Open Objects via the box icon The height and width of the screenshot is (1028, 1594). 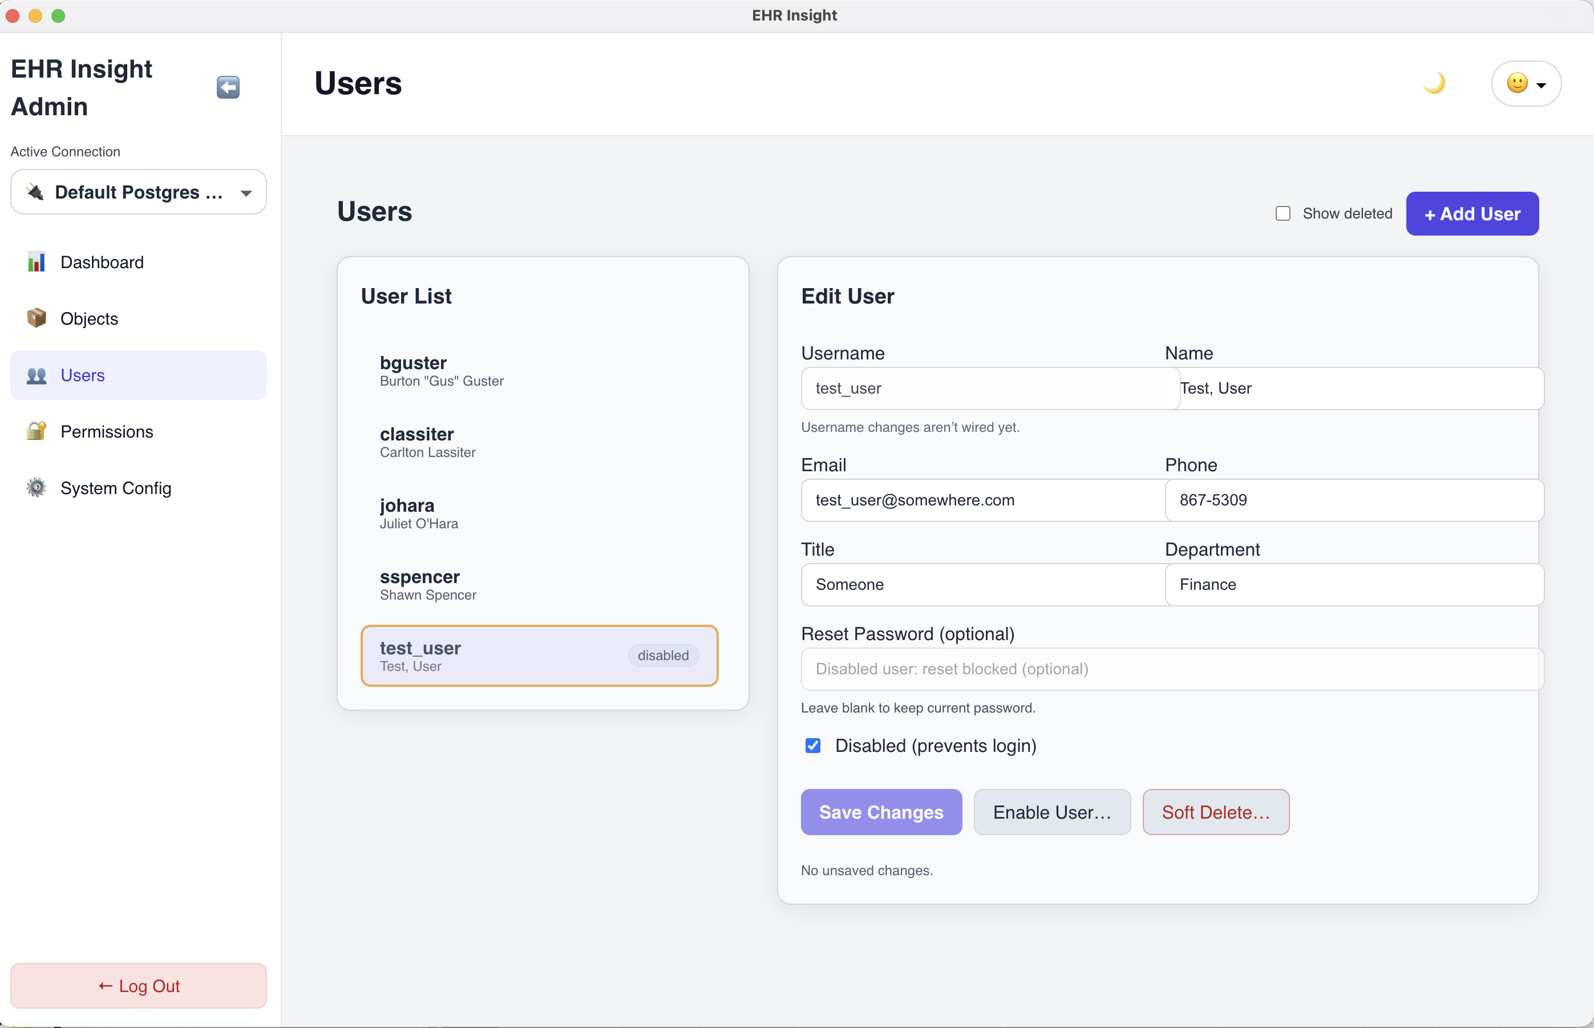pyautogui.click(x=35, y=318)
